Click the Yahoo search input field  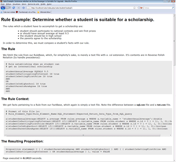pyautogui.click(x=158, y=8)
